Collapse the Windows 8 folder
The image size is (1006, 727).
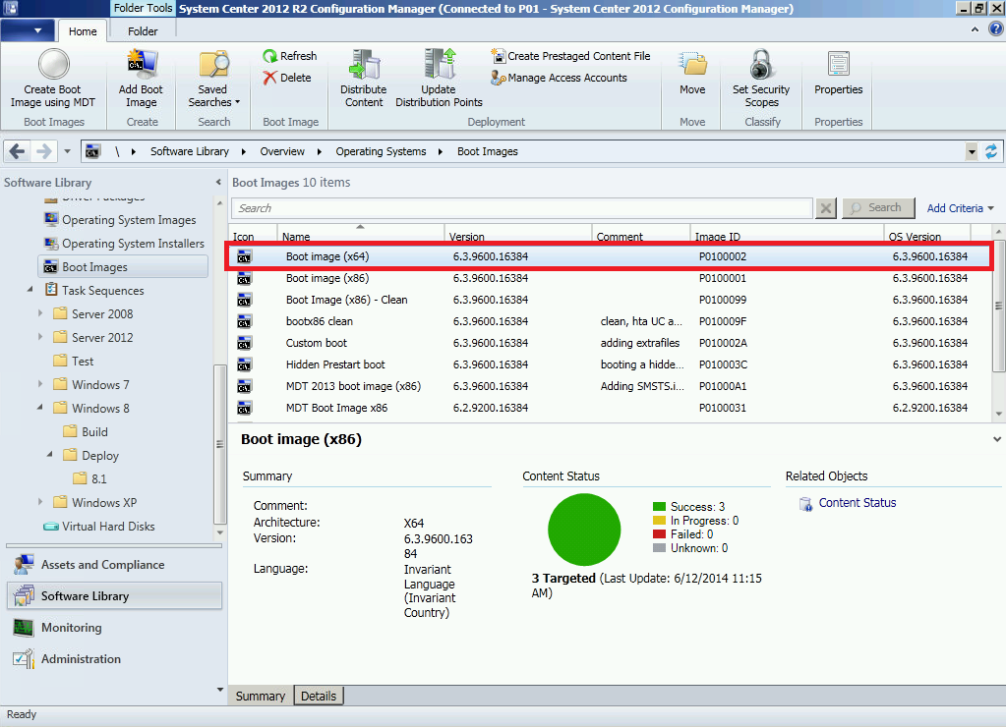pos(40,408)
